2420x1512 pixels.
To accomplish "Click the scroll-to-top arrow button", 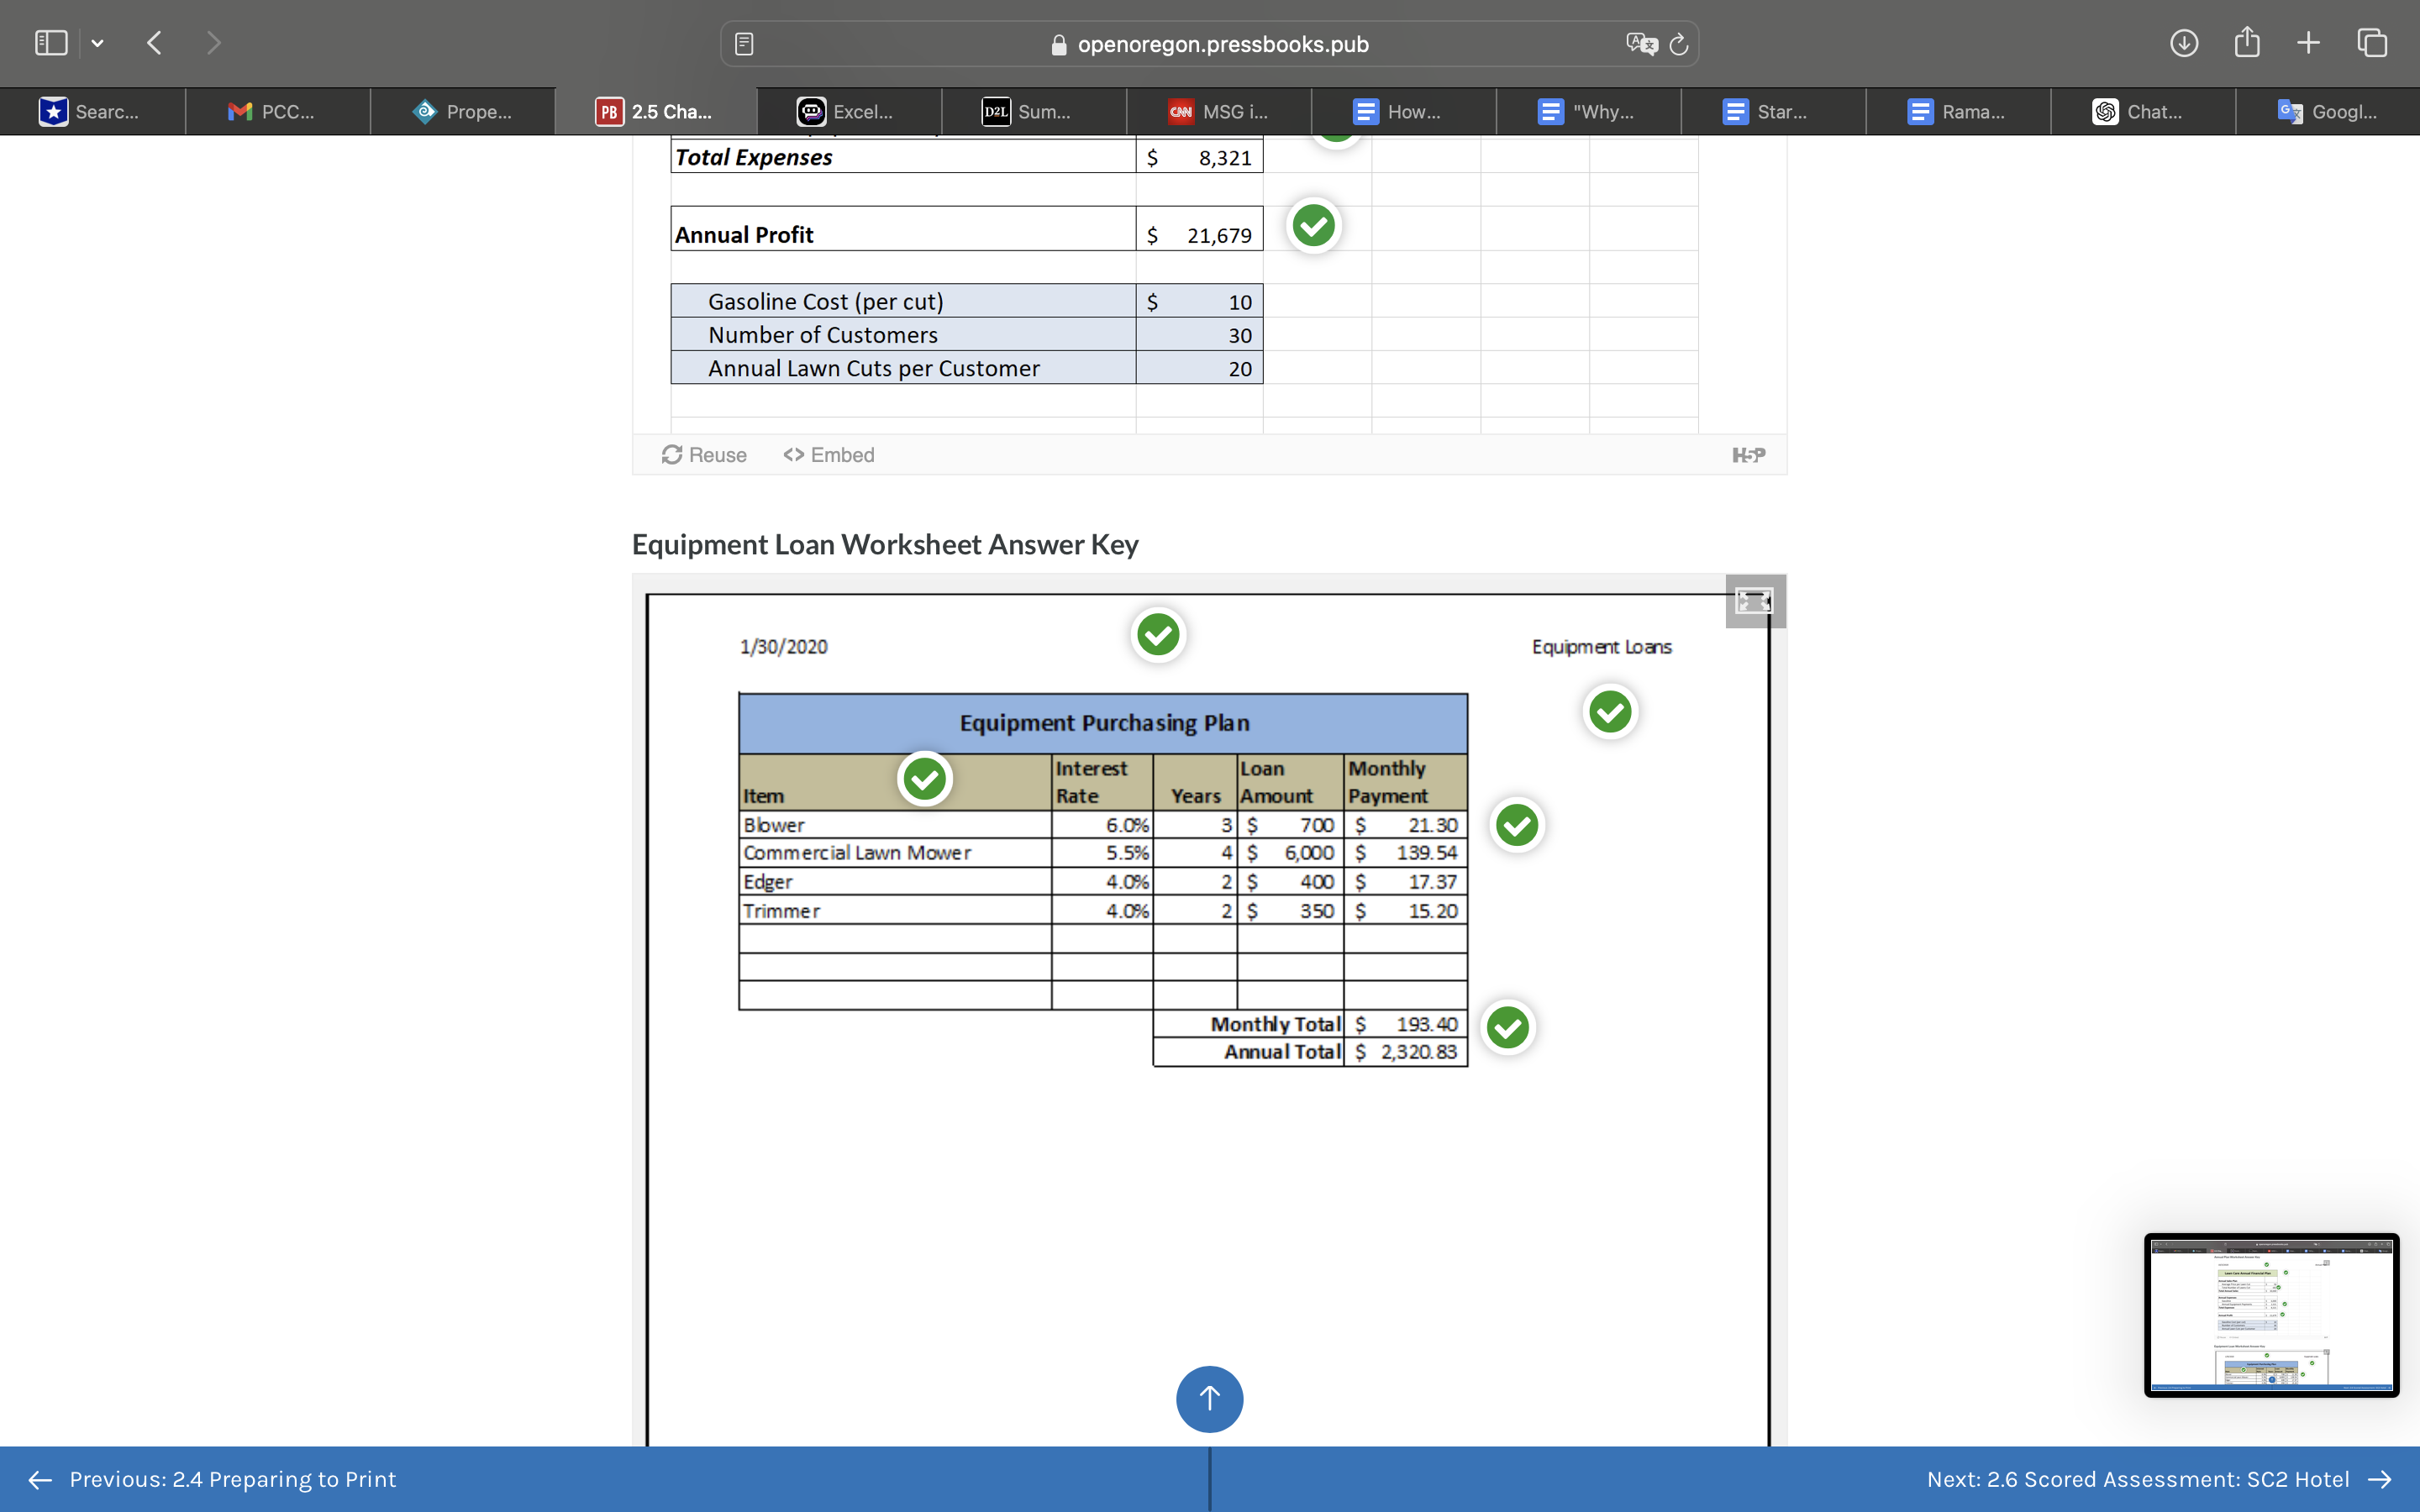I will (x=1209, y=1399).
